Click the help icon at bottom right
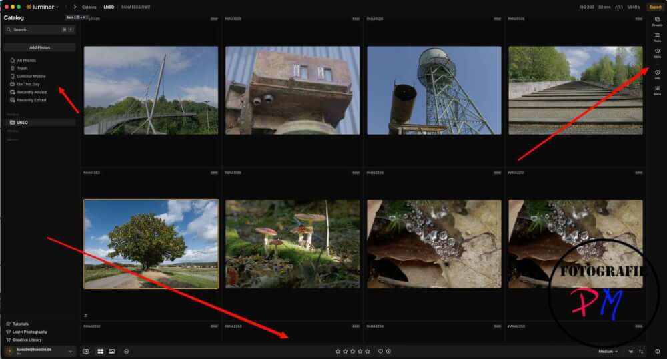Image resolution: width=667 pixels, height=359 pixels. (657, 352)
